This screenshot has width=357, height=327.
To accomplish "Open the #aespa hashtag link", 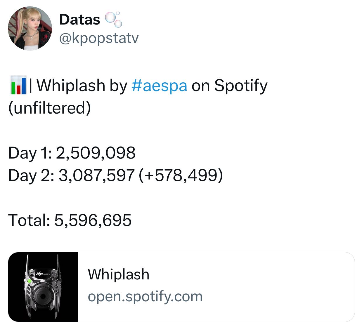I will [x=159, y=86].
